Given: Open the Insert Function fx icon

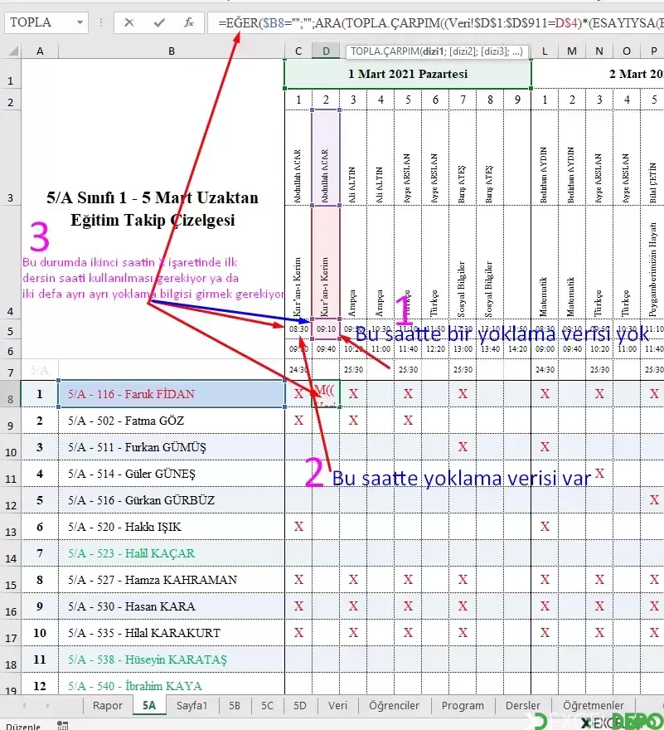Looking at the screenshot, I should pos(188,22).
